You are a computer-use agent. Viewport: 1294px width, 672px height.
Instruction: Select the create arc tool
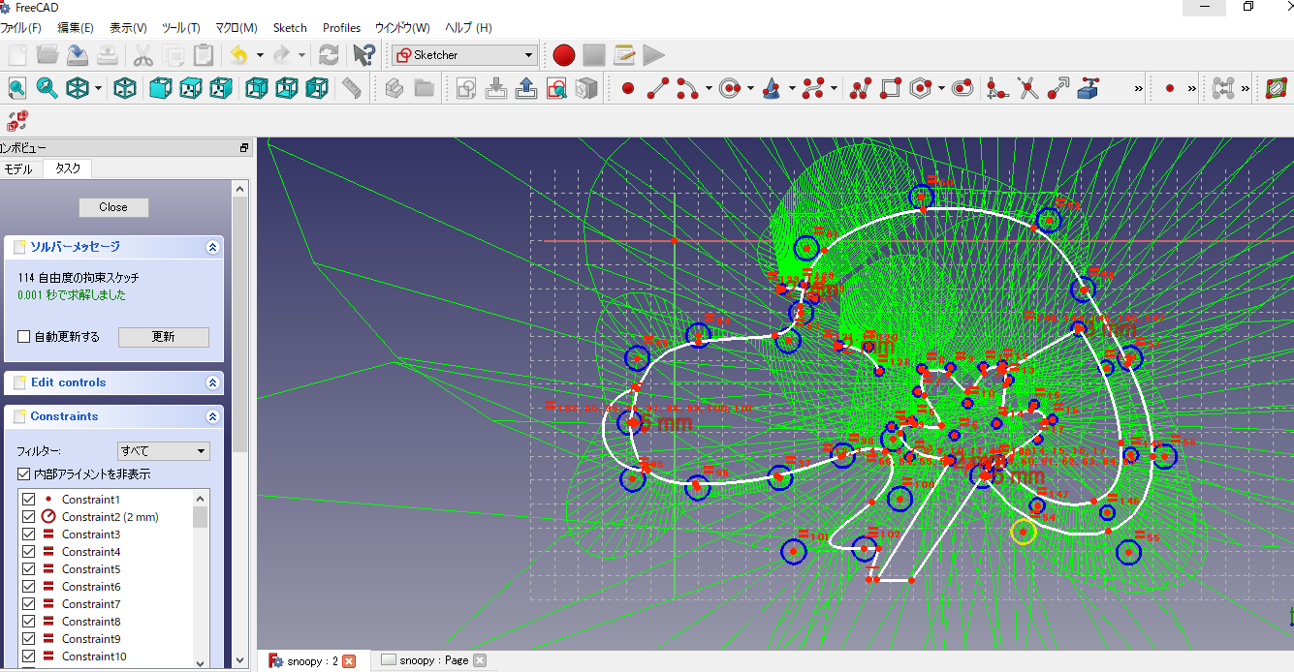tap(688, 89)
